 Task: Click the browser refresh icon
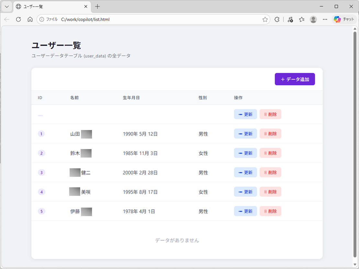(x=18, y=19)
